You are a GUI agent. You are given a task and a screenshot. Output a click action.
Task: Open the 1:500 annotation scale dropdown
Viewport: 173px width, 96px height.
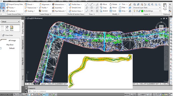(143, 94)
